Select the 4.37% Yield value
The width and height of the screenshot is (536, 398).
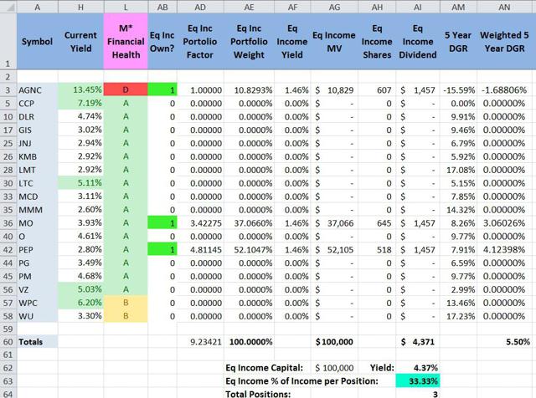click(x=418, y=368)
